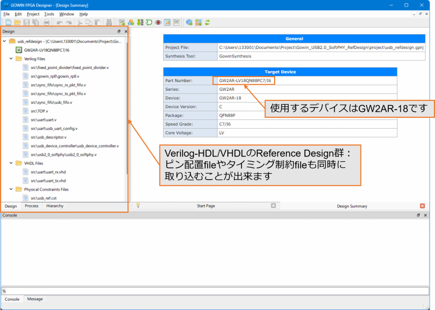Select src\TOP.v in the design tree
The image size is (435, 310).
(39, 111)
